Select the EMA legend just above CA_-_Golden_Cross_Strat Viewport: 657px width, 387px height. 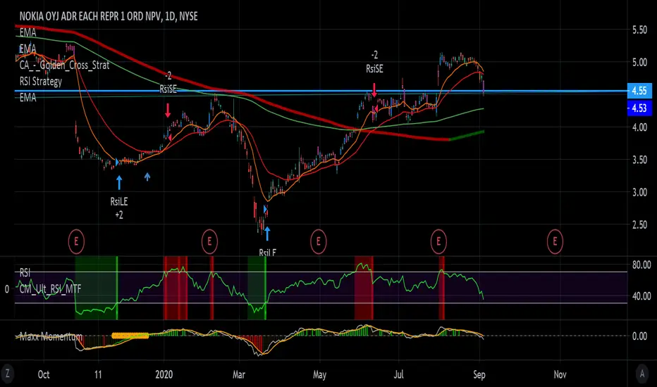pyautogui.click(x=28, y=49)
